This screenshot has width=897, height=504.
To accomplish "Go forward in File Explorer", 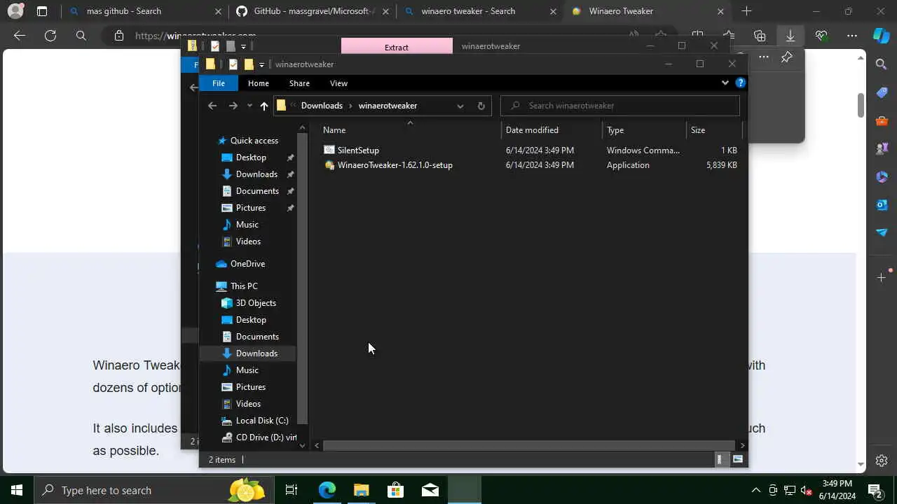I will (233, 106).
